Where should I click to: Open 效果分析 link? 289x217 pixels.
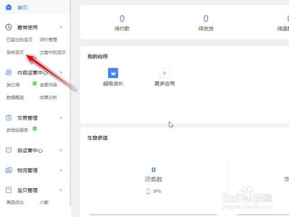49,97
